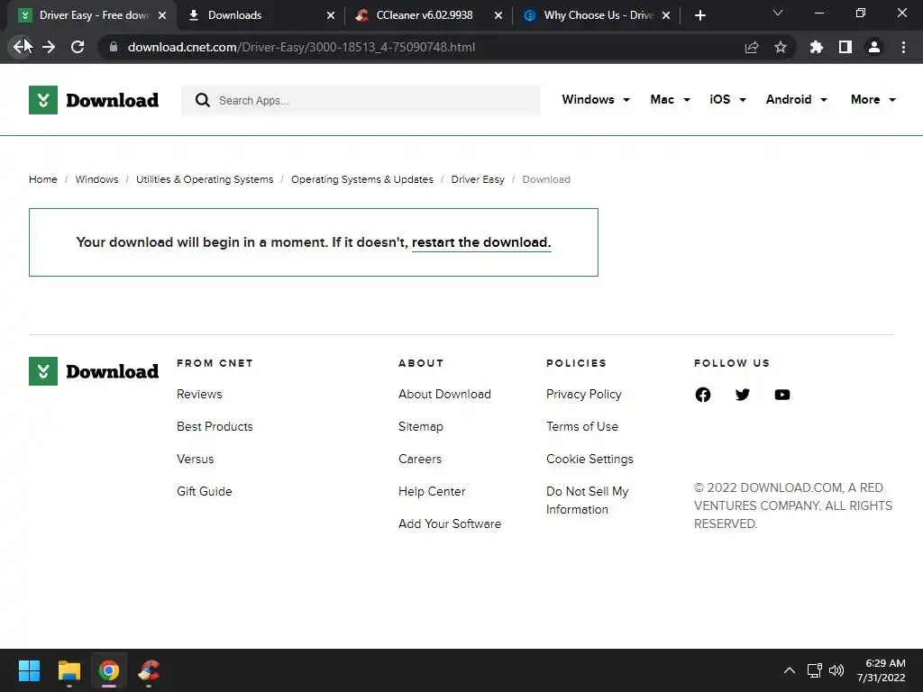The height and width of the screenshot is (692, 923).
Task: Switch to the Driver Easy tab
Action: click(x=93, y=15)
